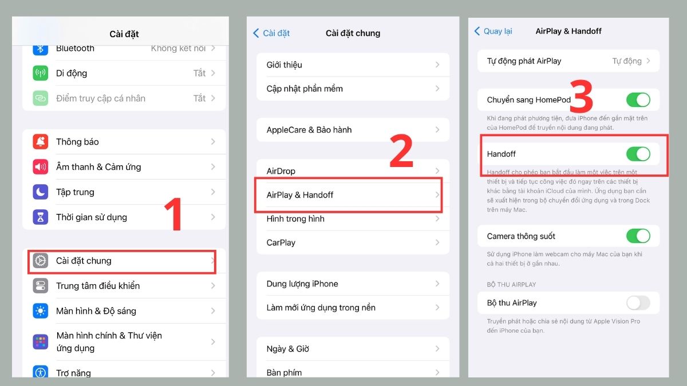Image resolution: width=687 pixels, height=386 pixels.
Task: Click the Tập trung crescent moon icon
Action: tap(41, 192)
